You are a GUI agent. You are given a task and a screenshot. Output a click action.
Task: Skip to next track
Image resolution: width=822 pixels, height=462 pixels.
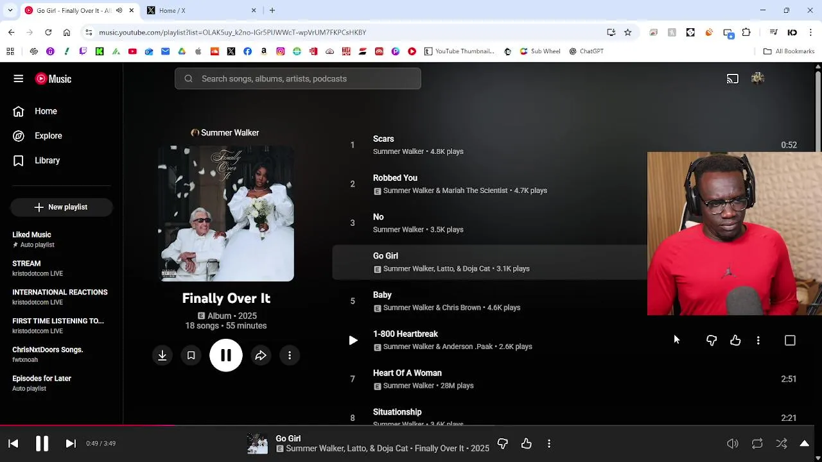pos(71,443)
